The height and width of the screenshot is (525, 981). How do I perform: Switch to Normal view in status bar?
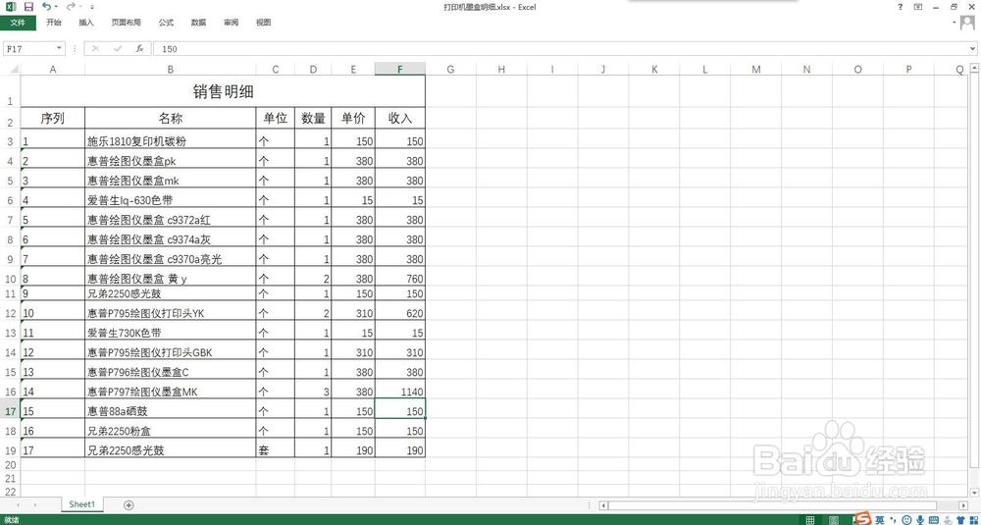point(811,519)
